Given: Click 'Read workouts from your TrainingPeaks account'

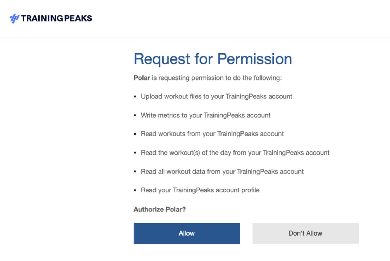Looking at the screenshot, I should click(212, 134).
